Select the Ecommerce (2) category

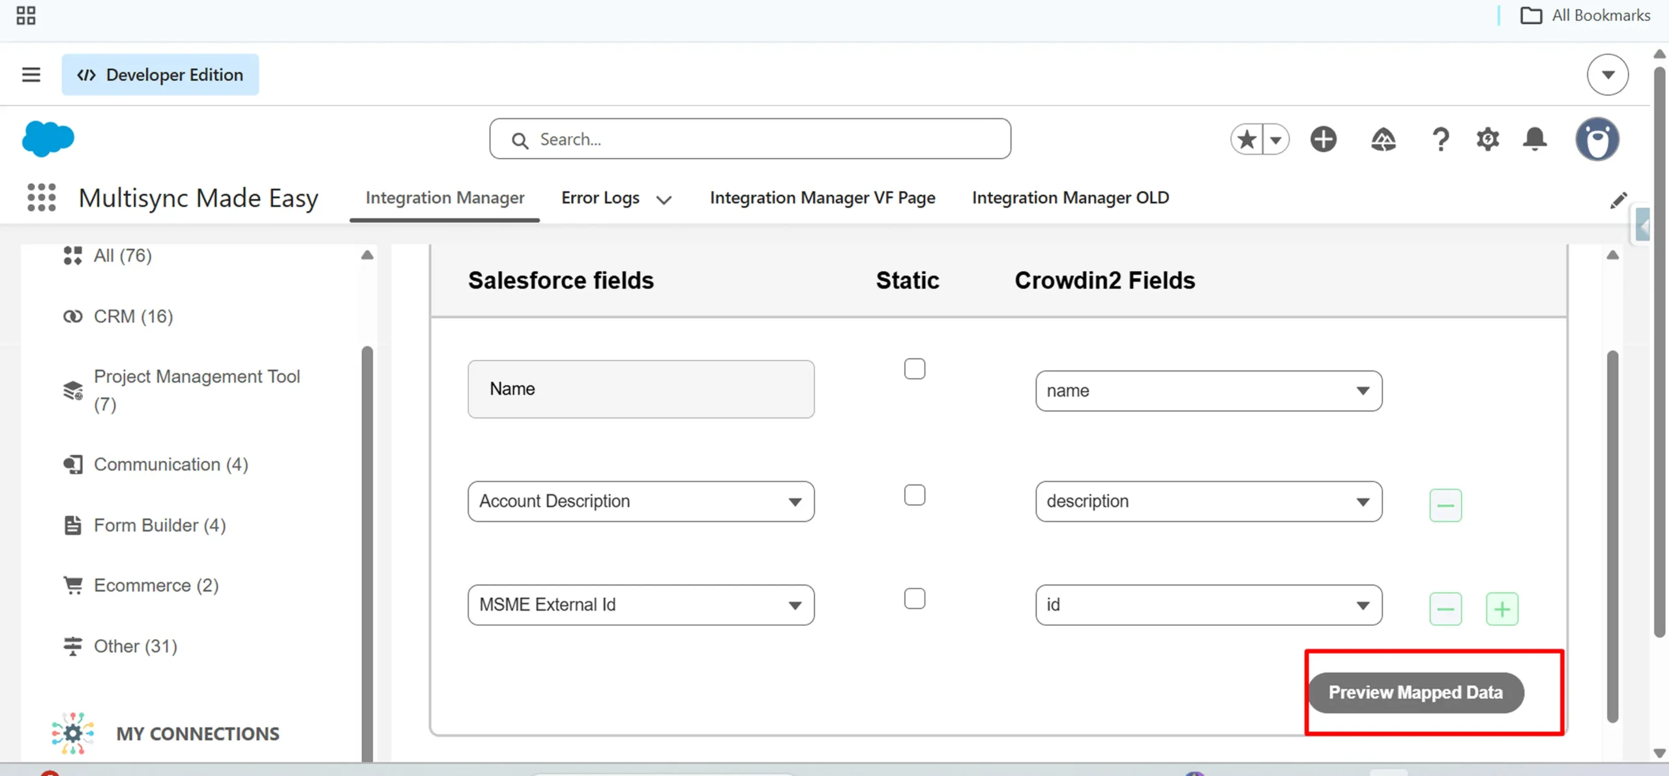pyautogui.click(x=156, y=586)
